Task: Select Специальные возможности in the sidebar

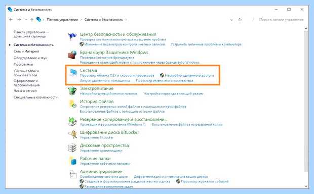Action: coord(35,98)
